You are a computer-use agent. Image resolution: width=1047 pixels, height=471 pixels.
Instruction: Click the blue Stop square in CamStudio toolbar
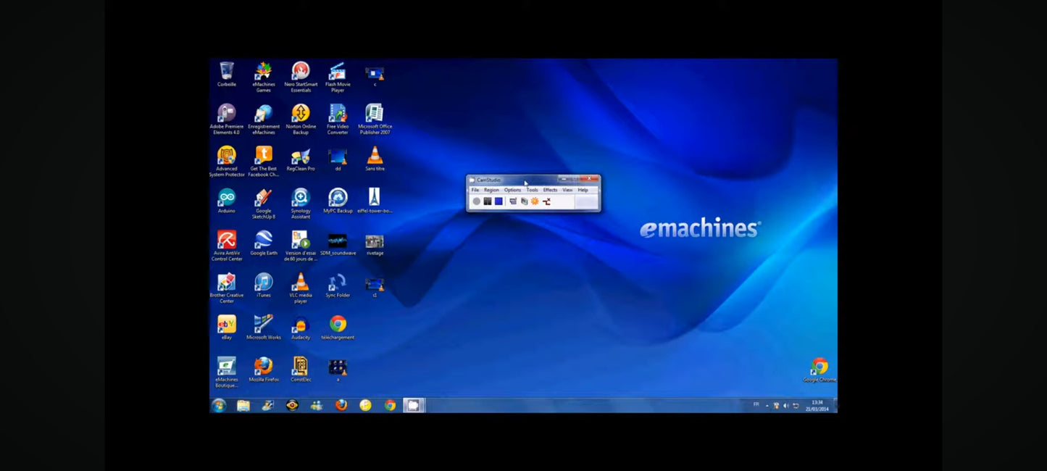[x=499, y=201]
